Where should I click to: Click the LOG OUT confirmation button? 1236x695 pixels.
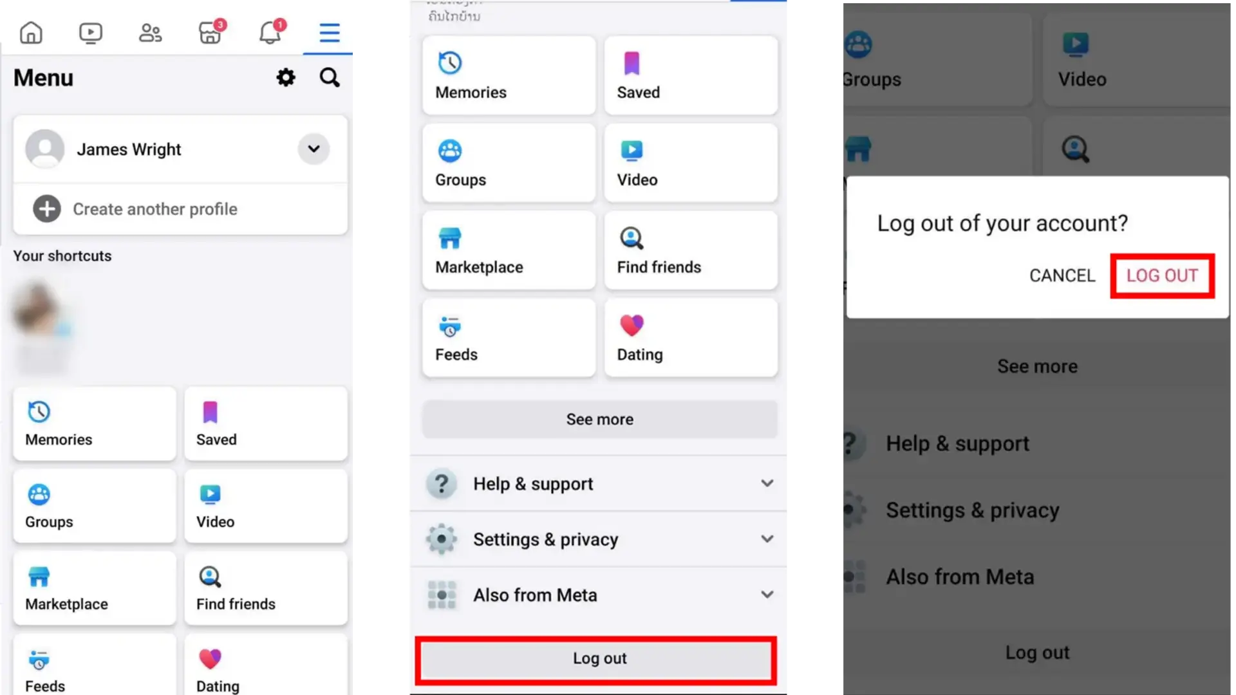point(1161,275)
